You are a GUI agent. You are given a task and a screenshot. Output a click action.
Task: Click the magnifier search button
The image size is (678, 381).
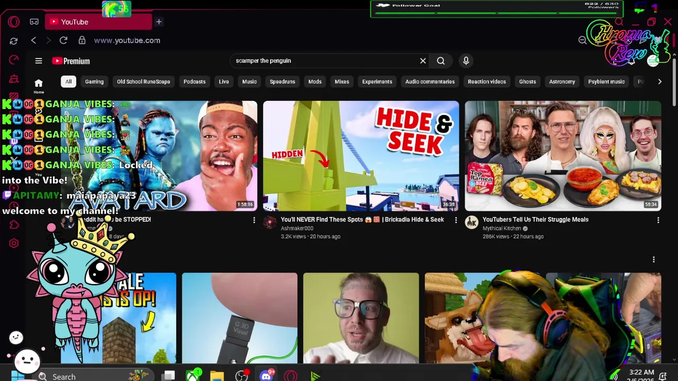pyautogui.click(x=441, y=61)
